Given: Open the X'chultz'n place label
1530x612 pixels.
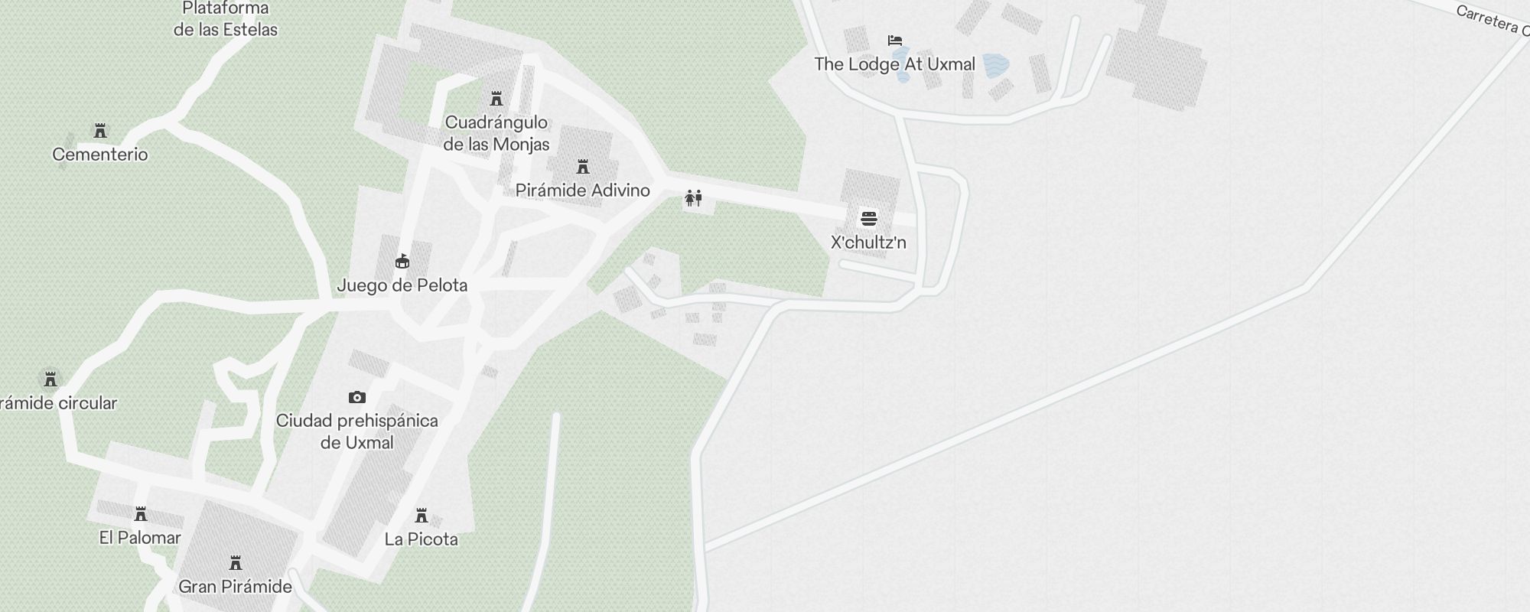Looking at the screenshot, I should tap(868, 243).
